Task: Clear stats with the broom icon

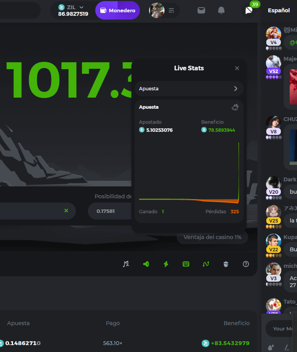Action: (x=235, y=107)
